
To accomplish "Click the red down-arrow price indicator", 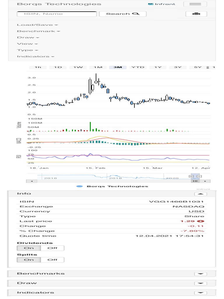I will [200, 221].
